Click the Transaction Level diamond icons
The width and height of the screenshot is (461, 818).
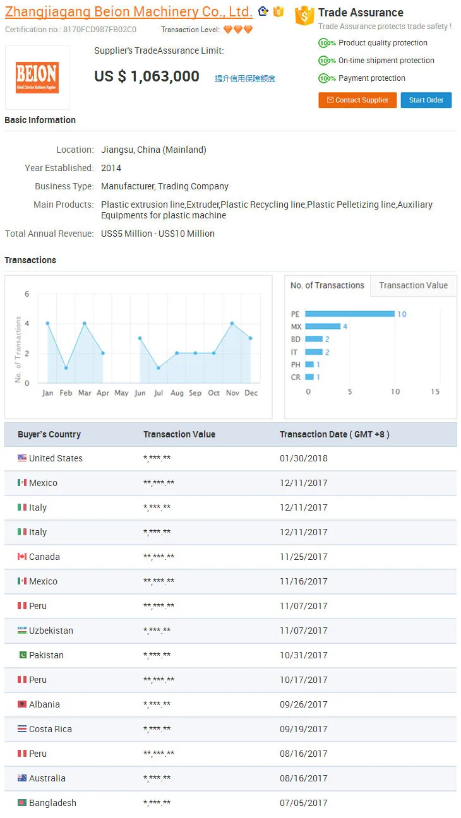238,30
